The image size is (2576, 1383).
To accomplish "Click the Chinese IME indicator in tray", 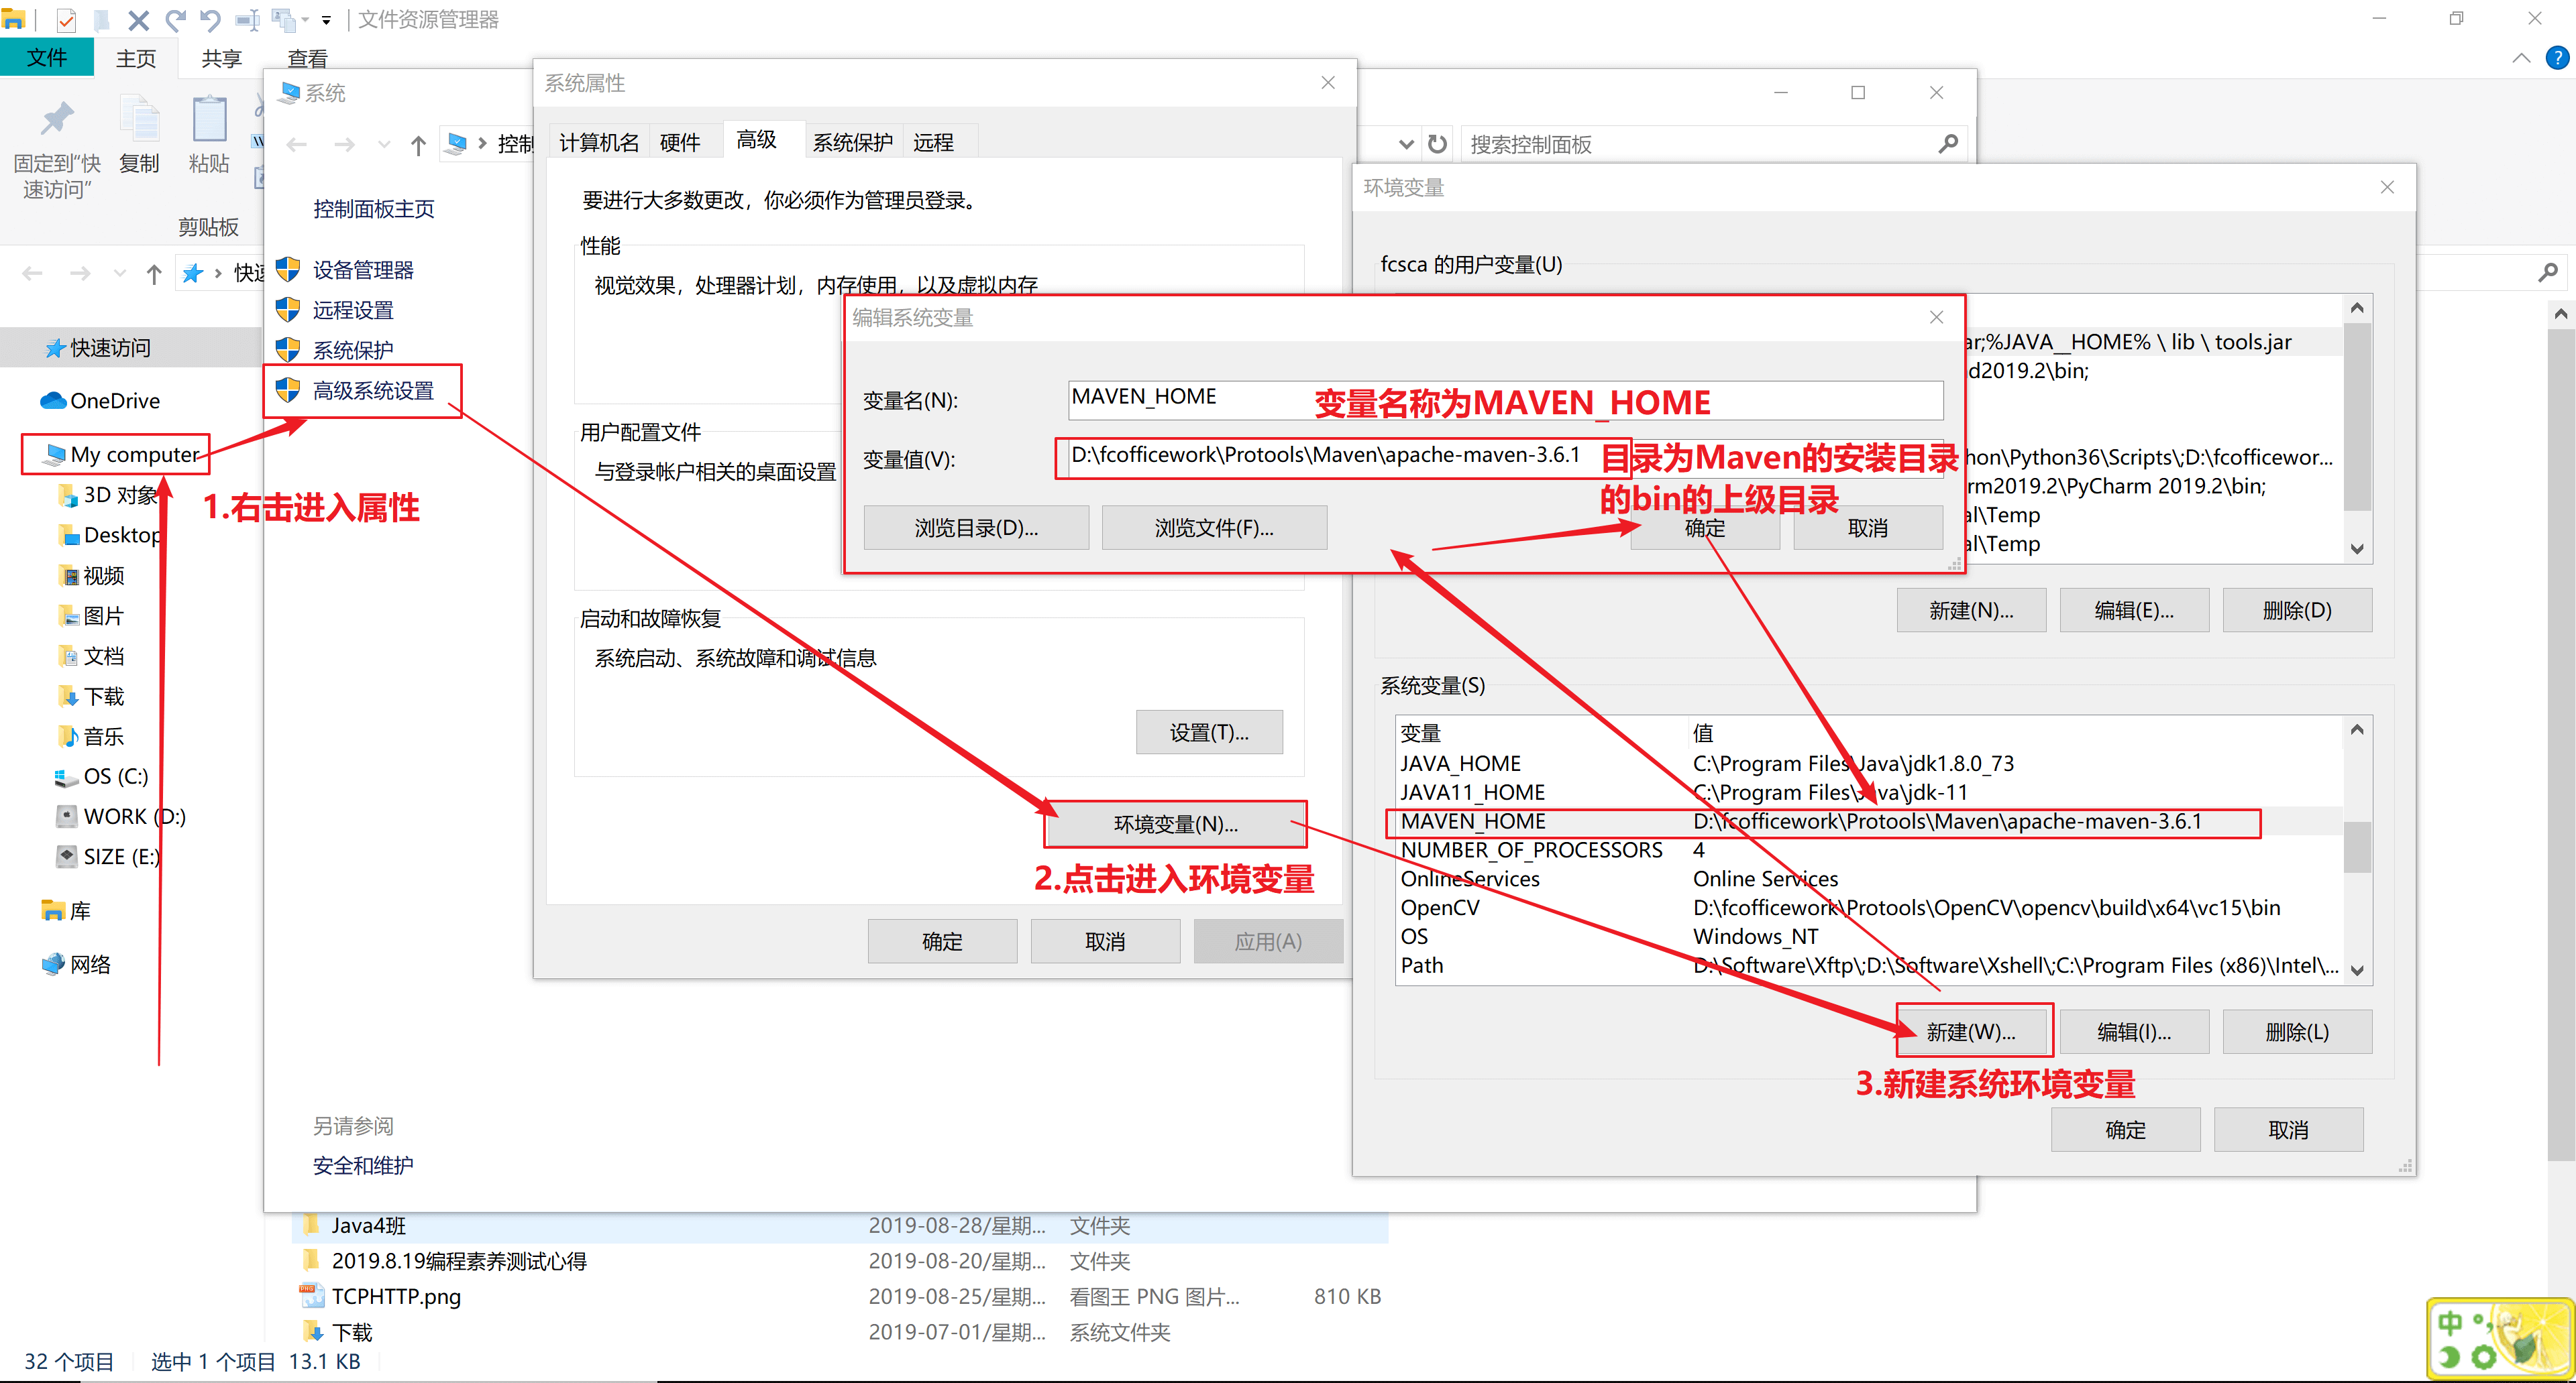I will [x=2449, y=1324].
